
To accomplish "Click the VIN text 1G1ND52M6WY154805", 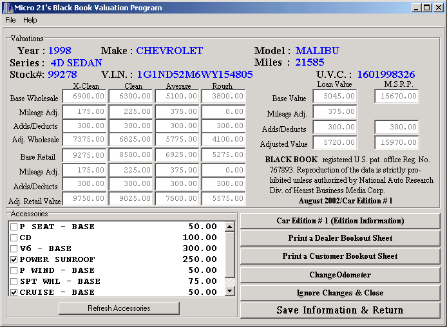I will click(x=195, y=75).
